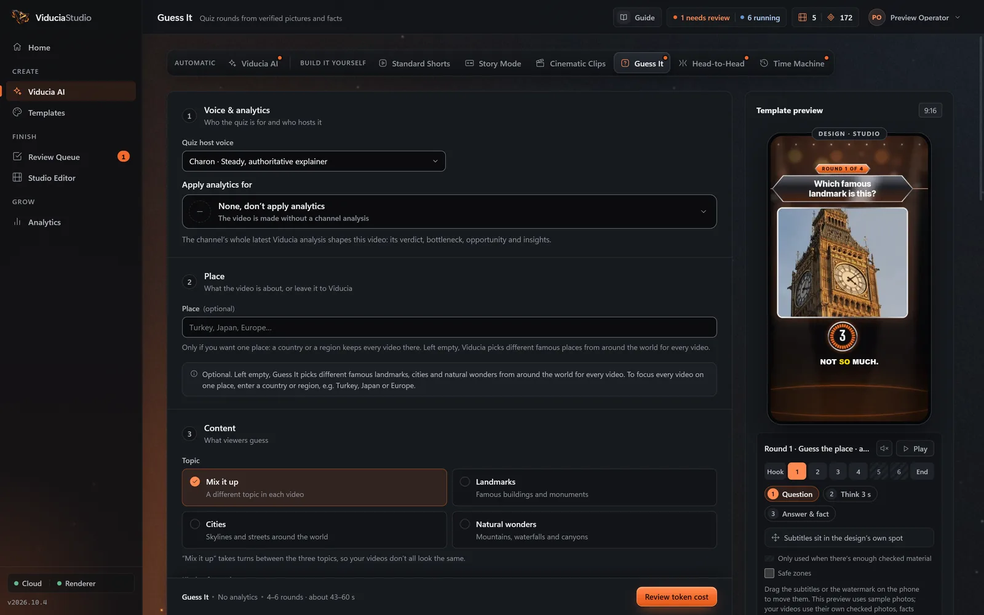Click the Viducia AI sparkle icon in sidebar
The width and height of the screenshot is (984, 615).
[17, 92]
